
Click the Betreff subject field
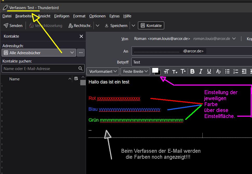coord(192,62)
